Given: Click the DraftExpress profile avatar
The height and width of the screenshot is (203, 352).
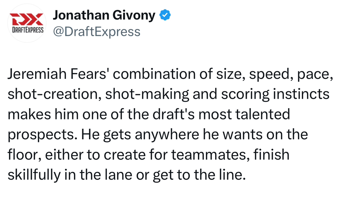Looking at the screenshot, I should point(27,23).
